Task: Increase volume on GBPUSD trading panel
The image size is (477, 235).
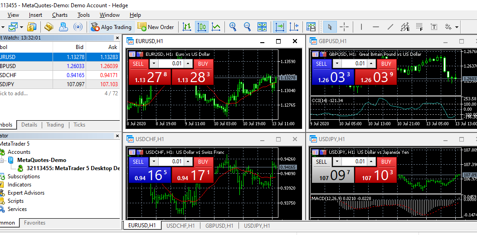Action: (x=371, y=64)
